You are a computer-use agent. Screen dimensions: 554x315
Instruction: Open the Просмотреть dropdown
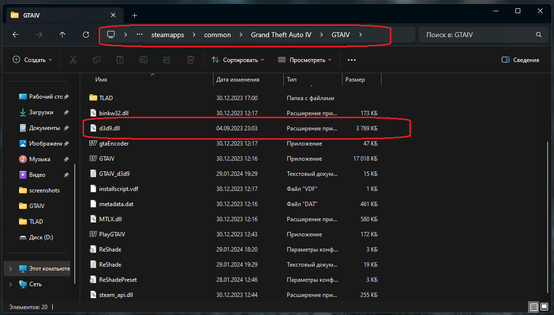click(x=304, y=60)
